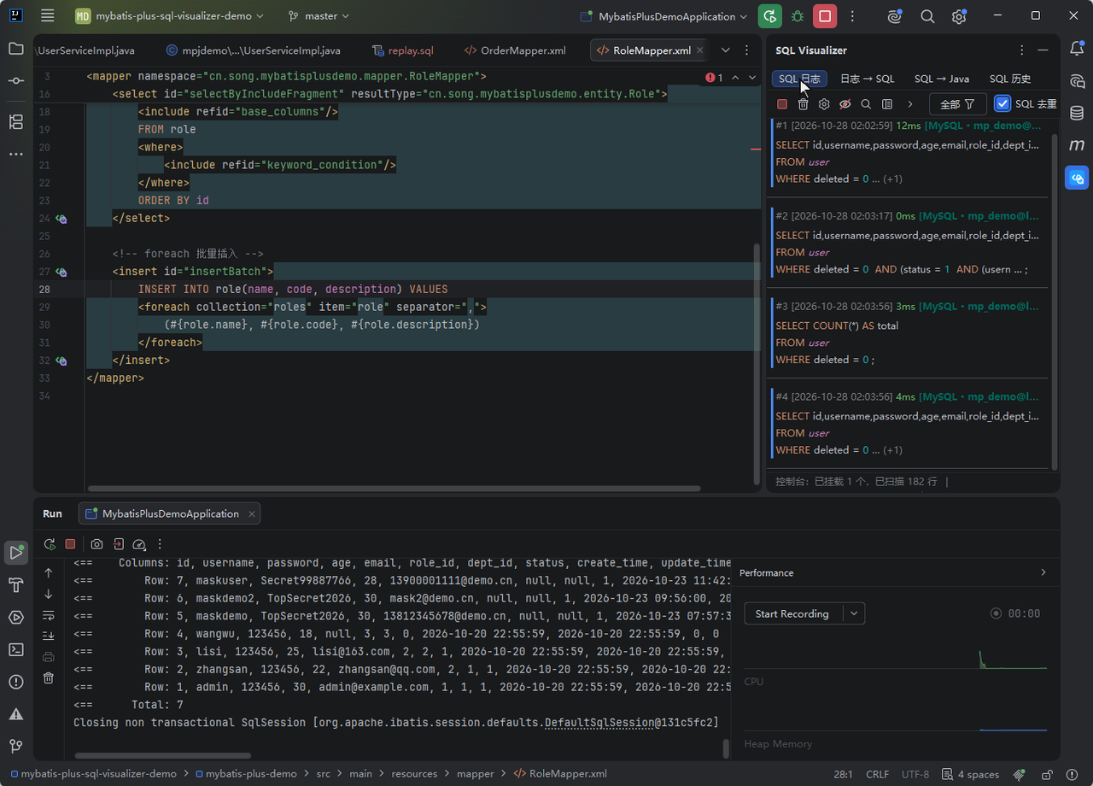Click the Start Recording button
This screenshot has width=1093, height=786.
click(792, 613)
